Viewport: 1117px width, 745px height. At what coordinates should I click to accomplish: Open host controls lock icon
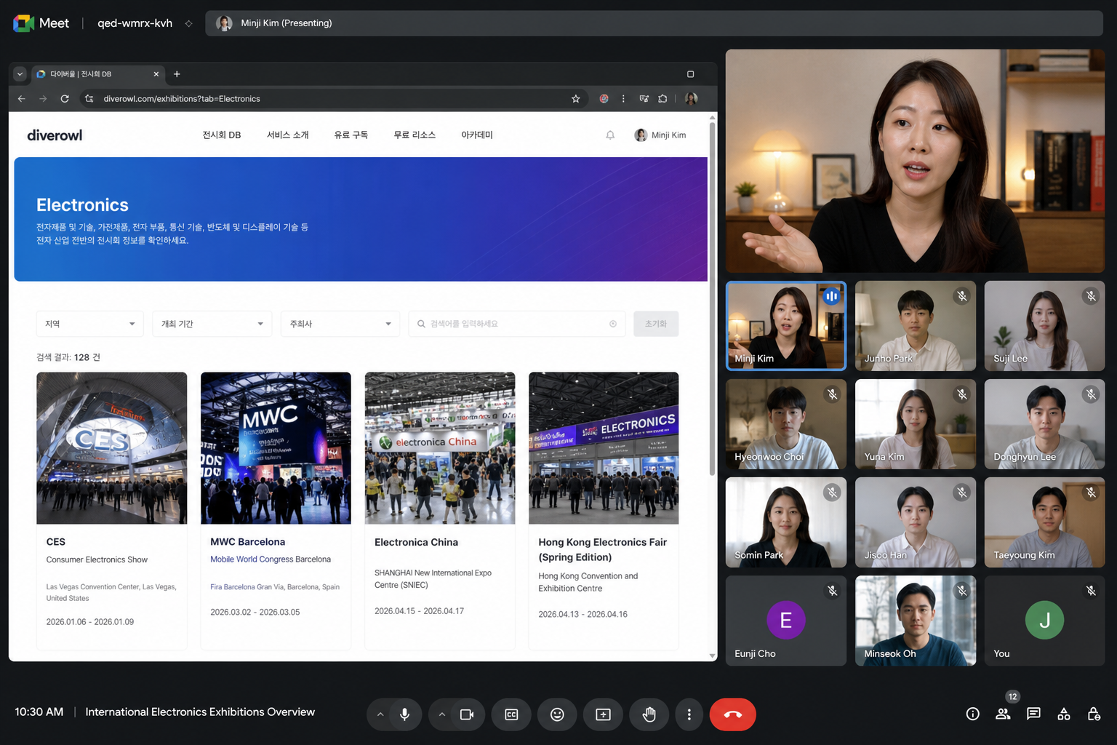[x=1094, y=714]
